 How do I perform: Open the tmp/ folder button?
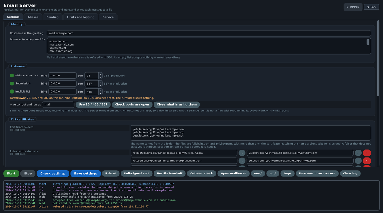coord(288,174)
